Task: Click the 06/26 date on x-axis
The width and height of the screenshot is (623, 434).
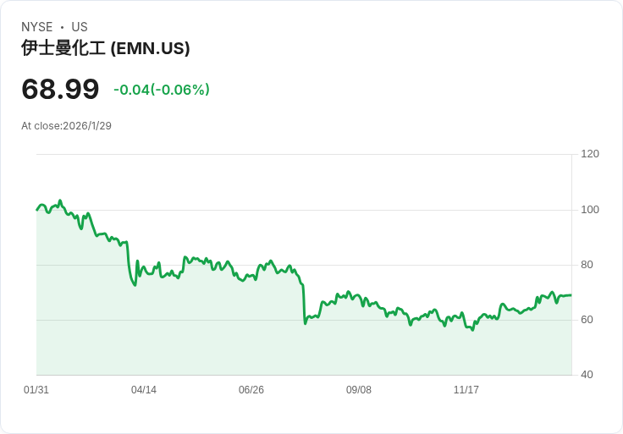Action: coord(251,390)
